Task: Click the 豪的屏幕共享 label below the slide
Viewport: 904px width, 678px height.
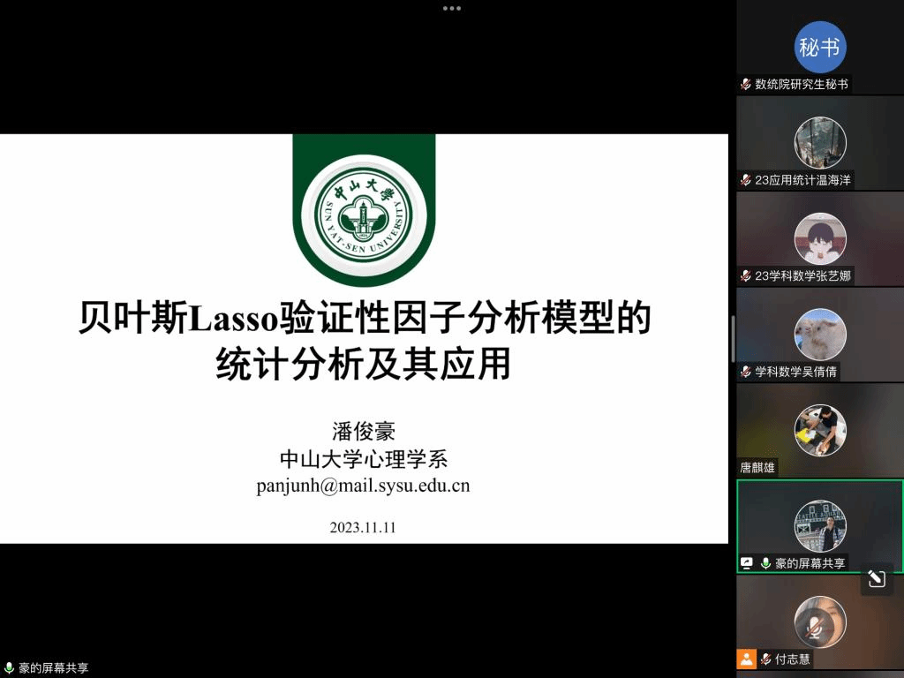Action: (x=53, y=668)
